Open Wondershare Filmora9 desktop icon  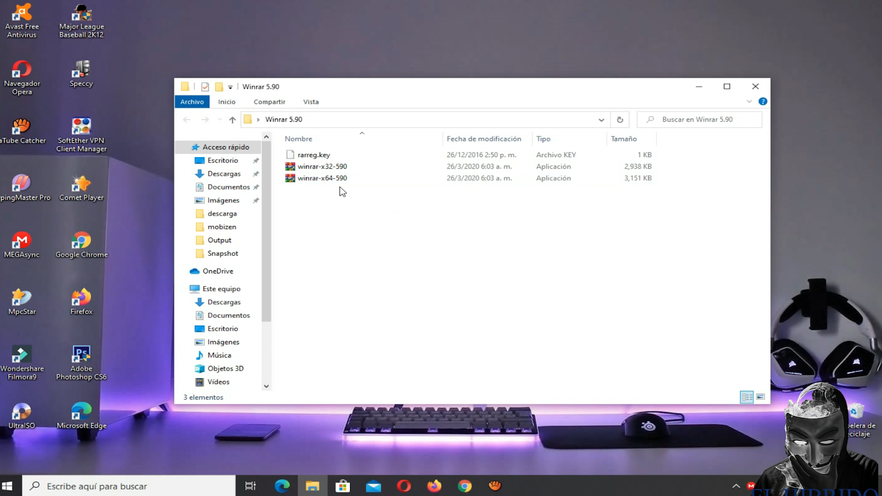click(x=22, y=363)
